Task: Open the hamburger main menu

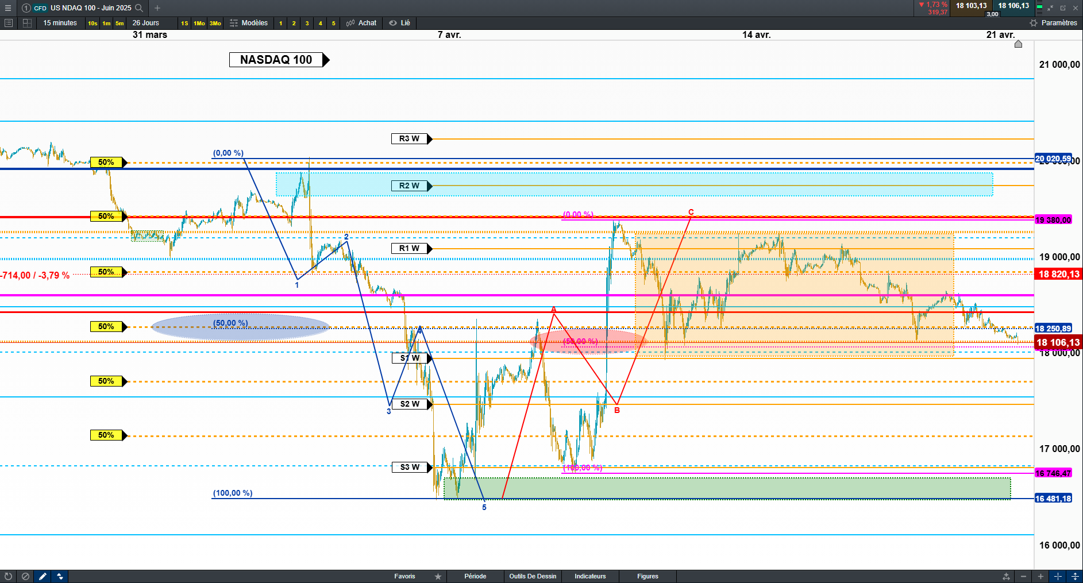Action: [x=8, y=8]
